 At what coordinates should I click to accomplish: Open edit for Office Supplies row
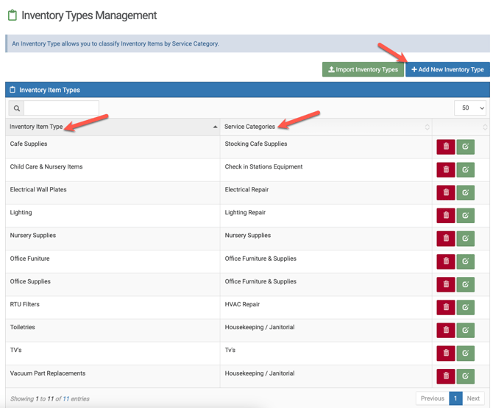tap(465, 284)
